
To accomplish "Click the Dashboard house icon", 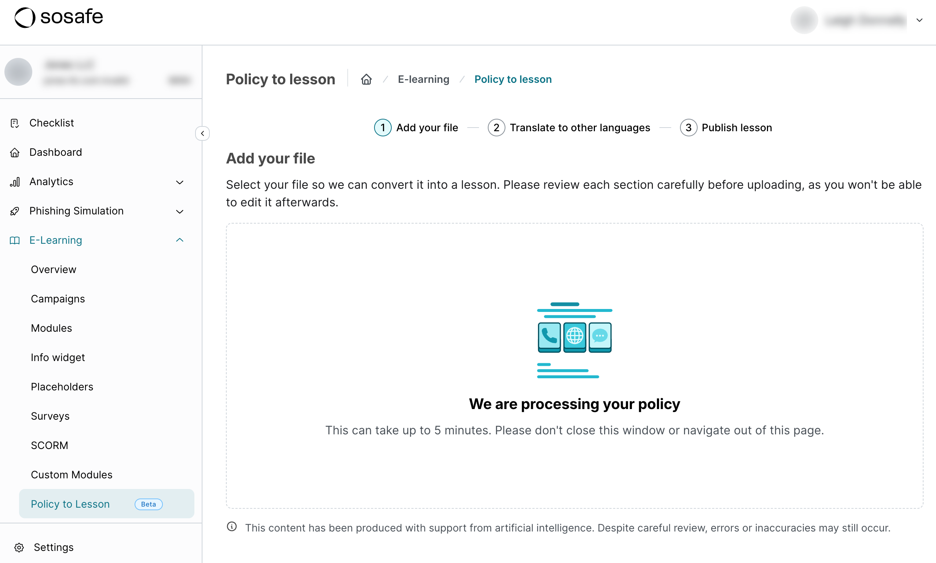I will [15, 152].
